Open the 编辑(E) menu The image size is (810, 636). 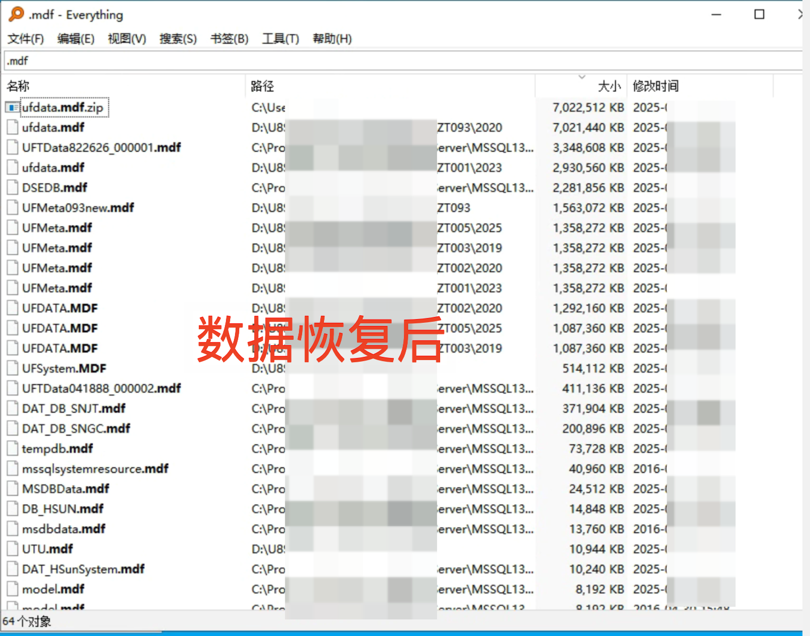tap(76, 39)
